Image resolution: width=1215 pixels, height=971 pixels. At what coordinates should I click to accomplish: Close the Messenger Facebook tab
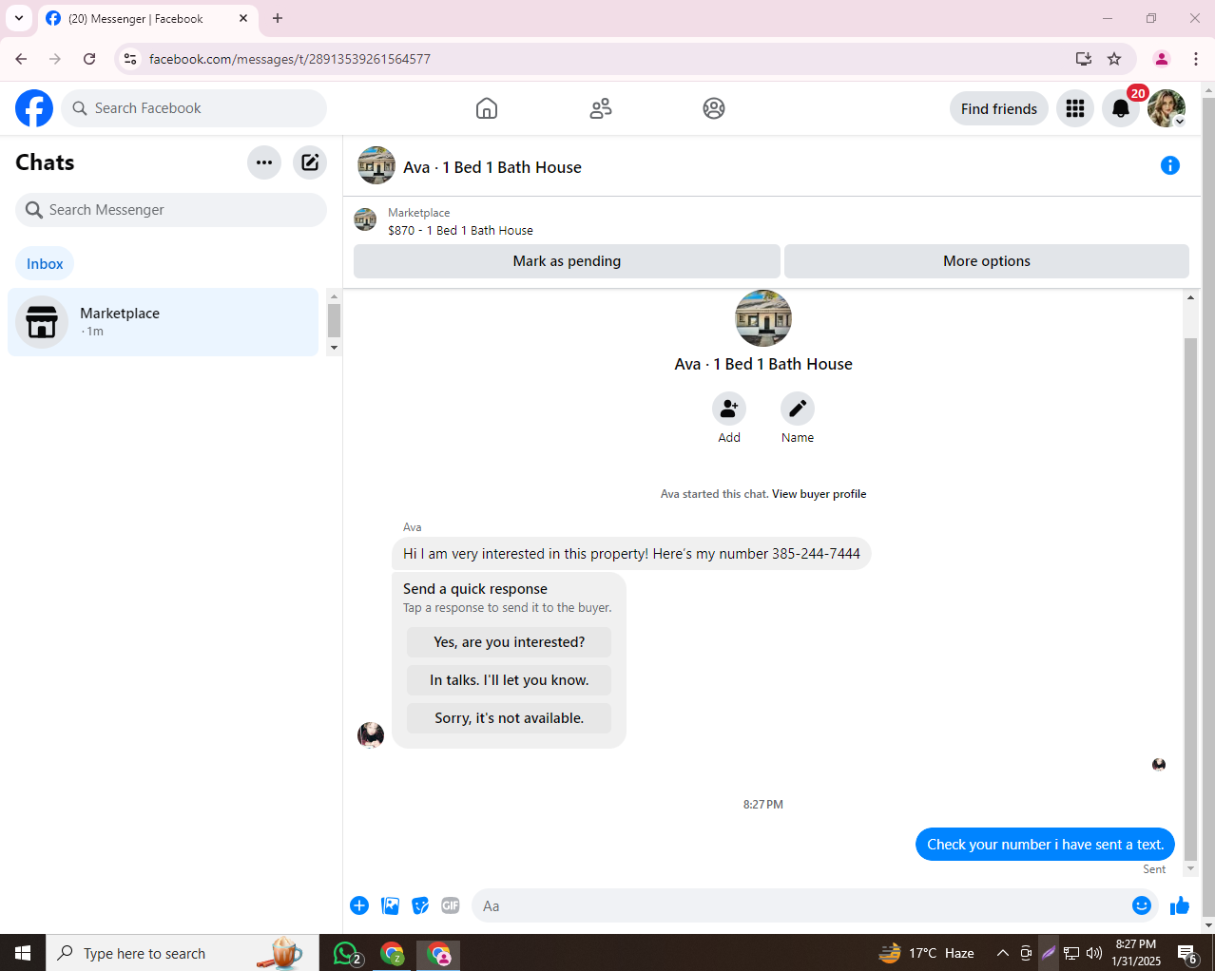pyautogui.click(x=243, y=18)
